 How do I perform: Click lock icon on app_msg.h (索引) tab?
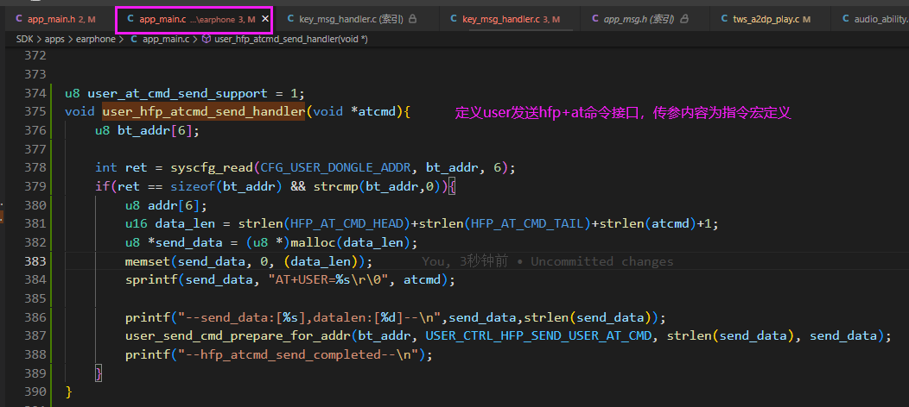pyautogui.click(x=684, y=19)
